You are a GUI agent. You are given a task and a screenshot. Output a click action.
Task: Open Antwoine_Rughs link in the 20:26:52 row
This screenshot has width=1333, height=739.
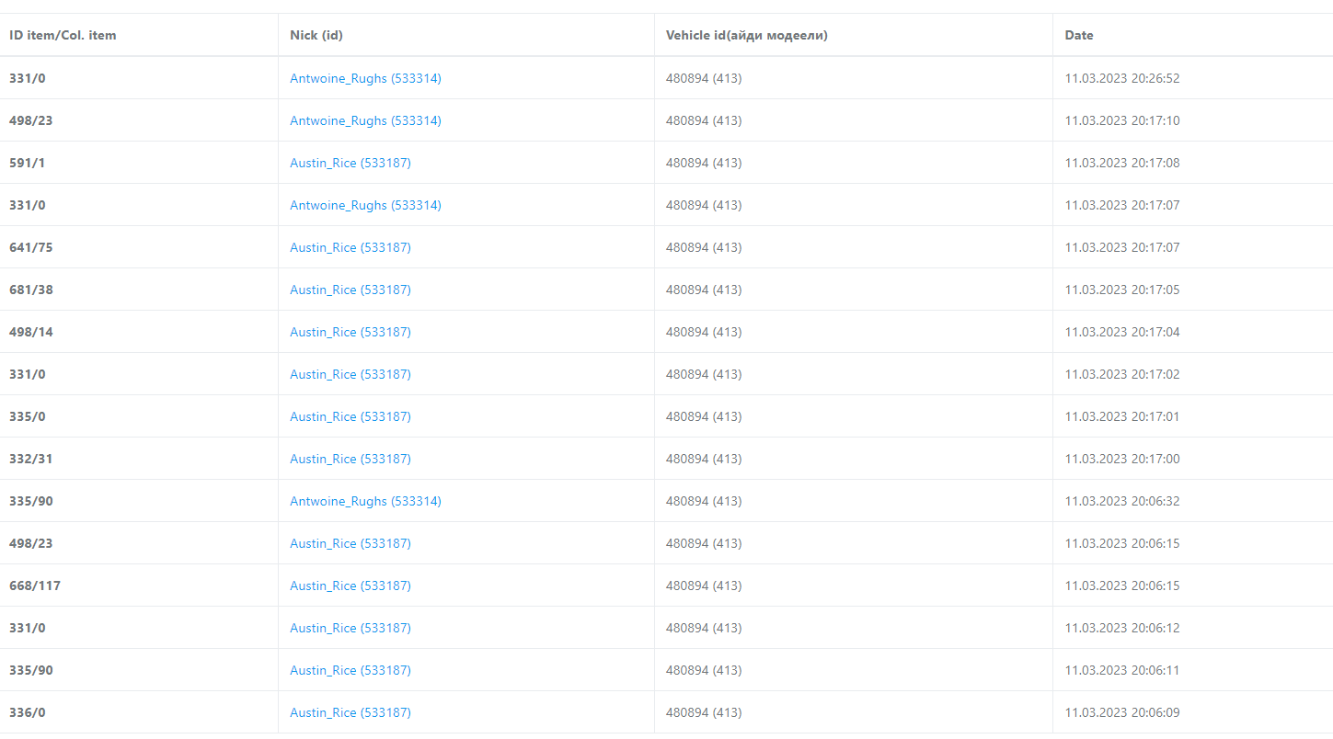click(365, 79)
